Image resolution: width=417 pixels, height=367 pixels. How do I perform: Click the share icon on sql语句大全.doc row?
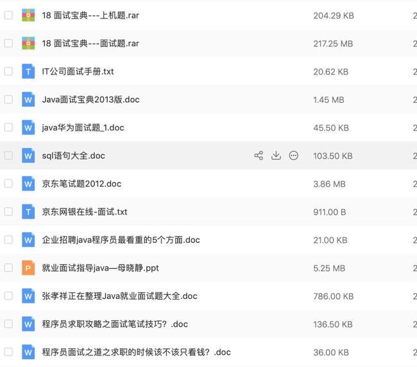259,156
